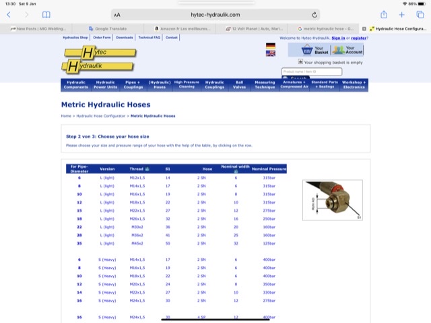Select row with thread M16x1,5 L (light)

(x=176, y=194)
